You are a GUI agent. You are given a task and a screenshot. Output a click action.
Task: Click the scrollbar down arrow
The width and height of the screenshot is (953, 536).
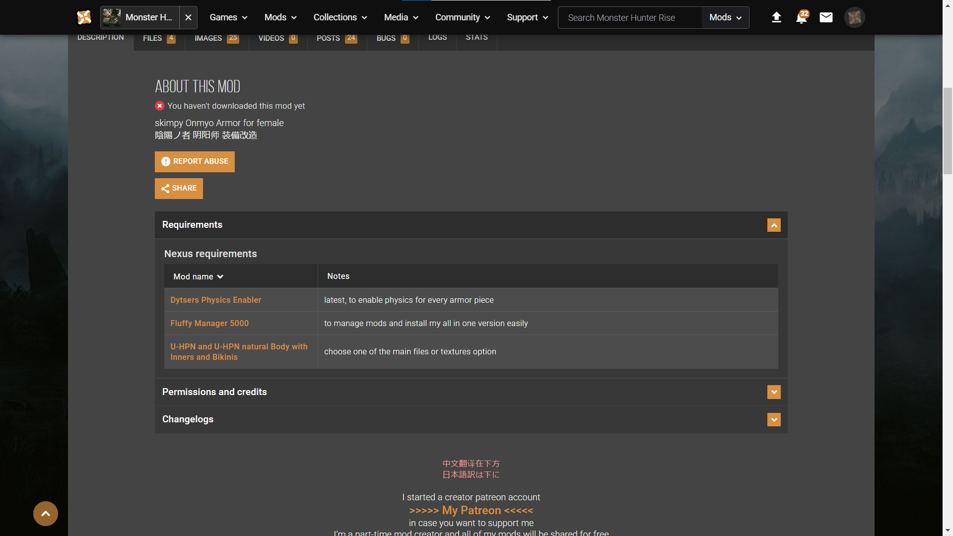[x=948, y=531]
